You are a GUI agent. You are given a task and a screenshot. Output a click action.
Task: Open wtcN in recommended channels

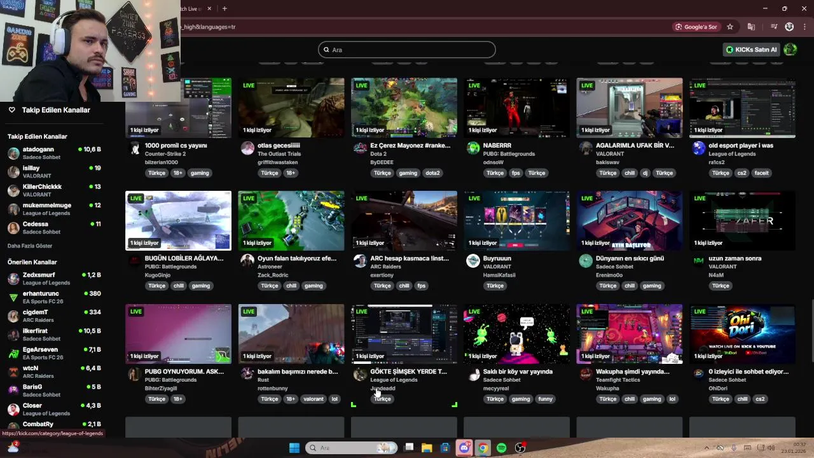click(x=54, y=372)
